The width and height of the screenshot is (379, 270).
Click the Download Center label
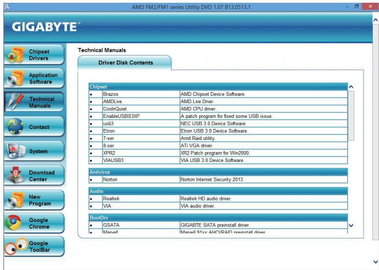click(42, 176)
